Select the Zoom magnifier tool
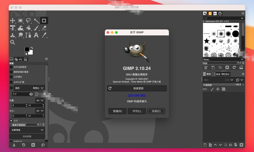 click(12, 42)
